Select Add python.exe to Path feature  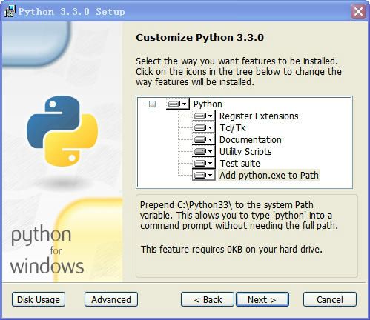[269, 176]
